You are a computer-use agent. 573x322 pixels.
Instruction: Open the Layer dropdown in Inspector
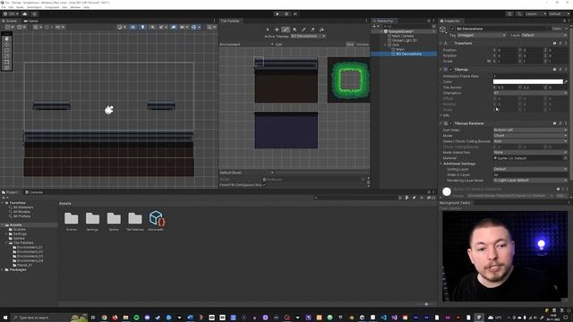543,35
